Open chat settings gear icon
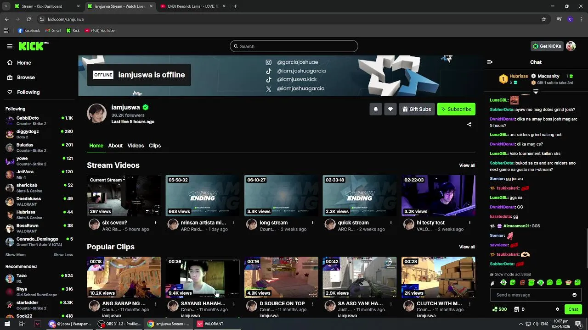588x330 pixels. tap(557, 309)
